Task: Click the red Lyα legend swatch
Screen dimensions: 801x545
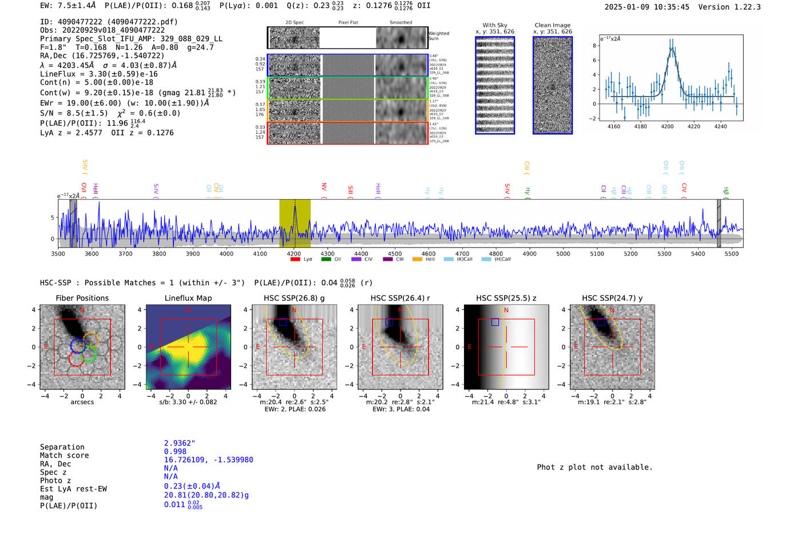Action: pyautogui.click(x=295, y=259)
